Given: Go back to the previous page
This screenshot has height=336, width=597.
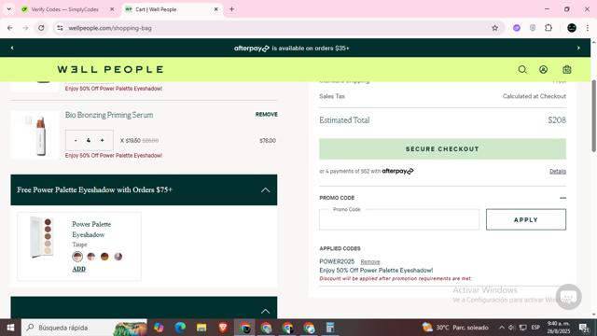Looking at the screenshot, I should click(10, 28).
